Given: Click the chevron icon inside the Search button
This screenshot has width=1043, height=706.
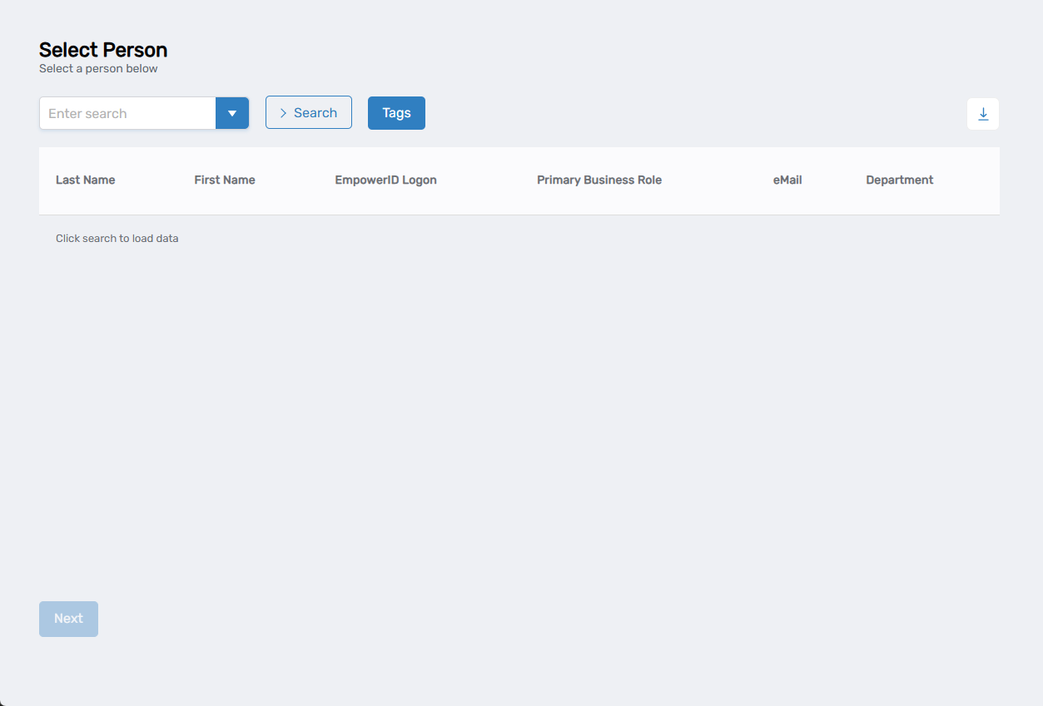Looking at the screenshot, I should click(x=284, y=112).
